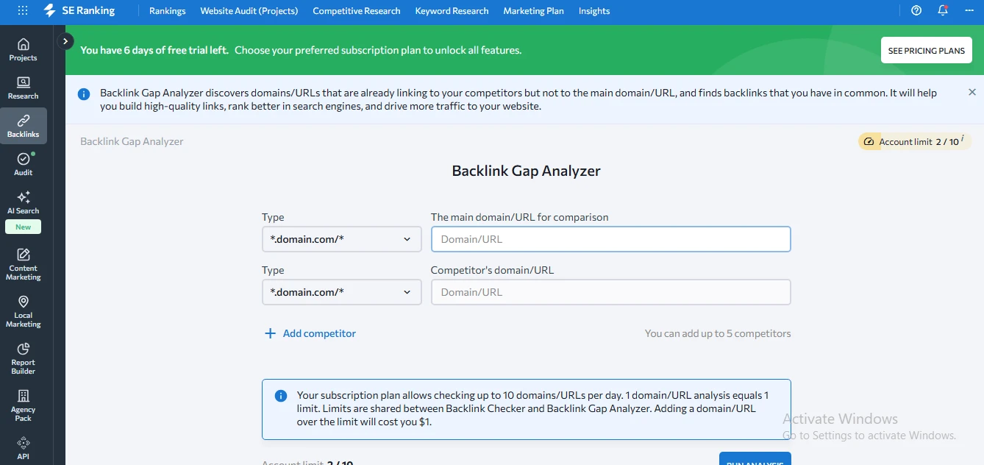Click 'You have 6 days of free trial left' text

(x=154, y=50)
